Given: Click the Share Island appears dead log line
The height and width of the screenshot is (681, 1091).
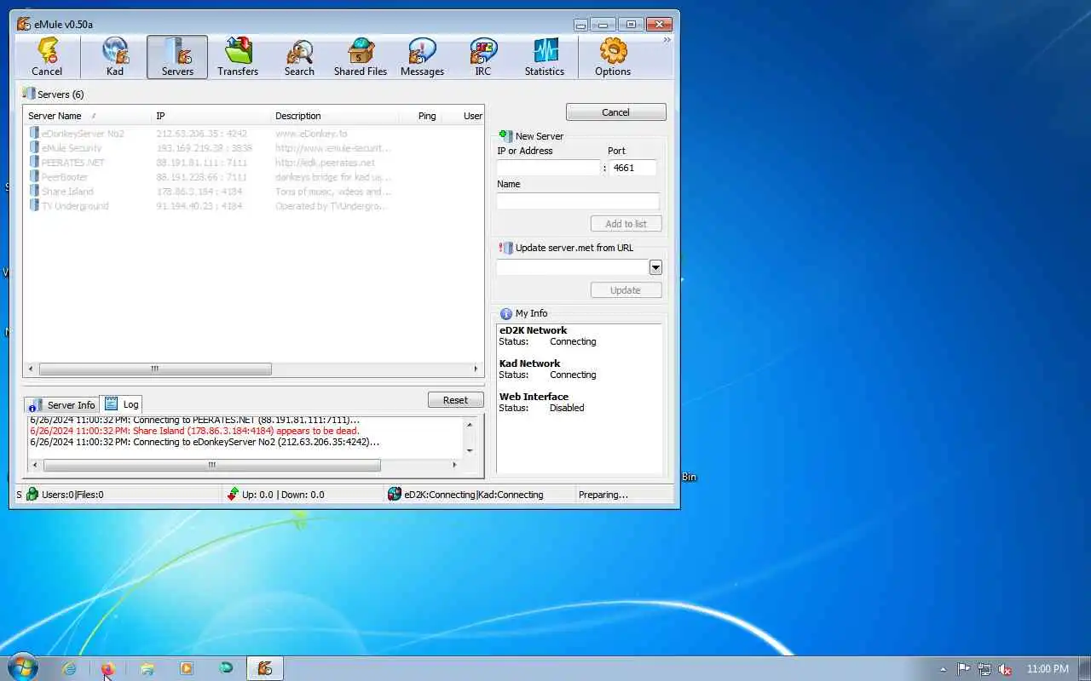Looking at the screenshot, I should click(194, 431).
